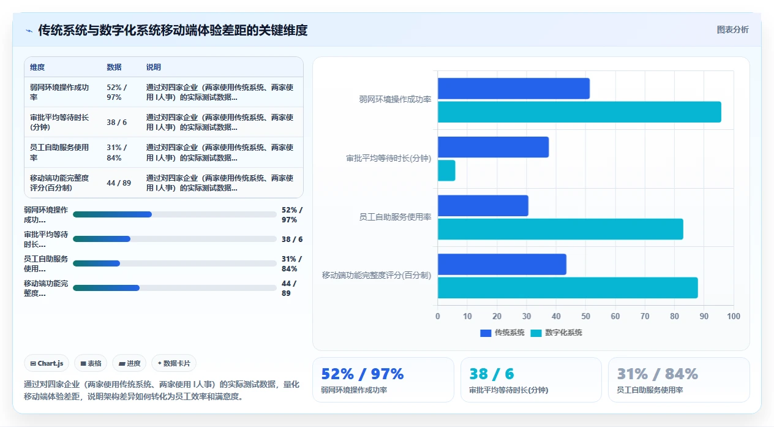
Task: Click chart axis label 审批平均等待时长(分钟)
Action: (x=388, y=158)
